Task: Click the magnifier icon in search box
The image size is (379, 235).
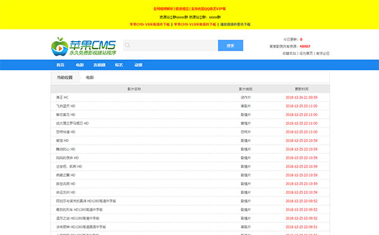Action: pos(128,45)
